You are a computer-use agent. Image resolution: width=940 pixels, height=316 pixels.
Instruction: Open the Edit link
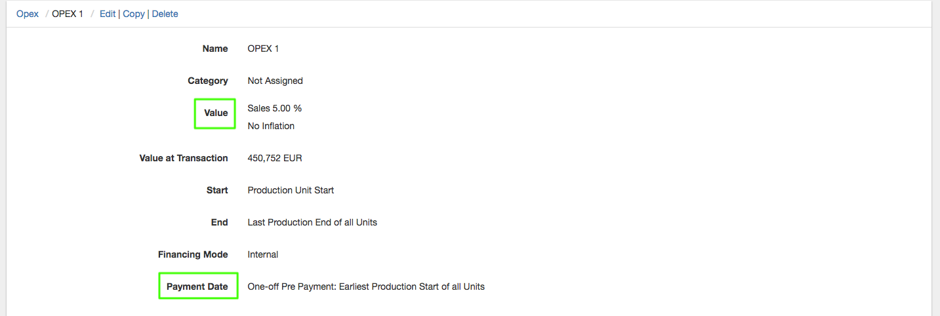pos(108,14)
